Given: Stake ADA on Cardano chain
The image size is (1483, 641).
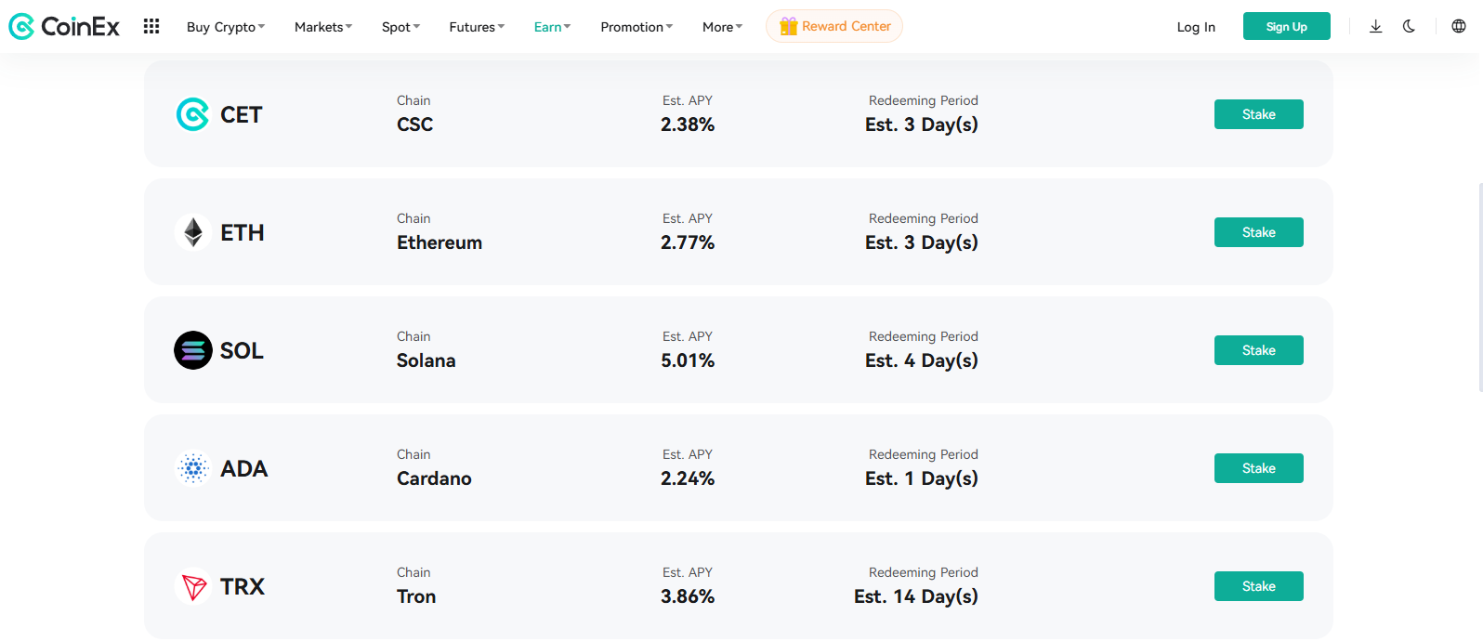Looking at the screenshot, I should coord(1259,468).
